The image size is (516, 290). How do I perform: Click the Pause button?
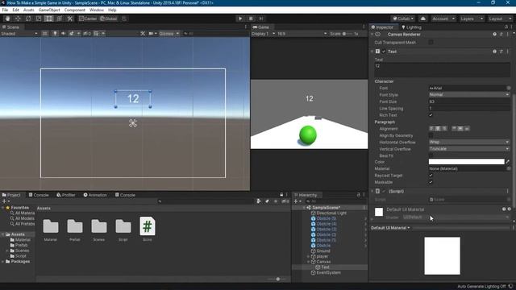251,19
